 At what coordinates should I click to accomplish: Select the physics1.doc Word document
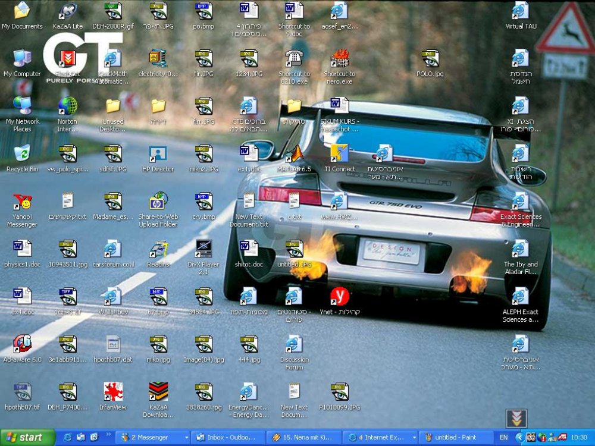point(22,249)
